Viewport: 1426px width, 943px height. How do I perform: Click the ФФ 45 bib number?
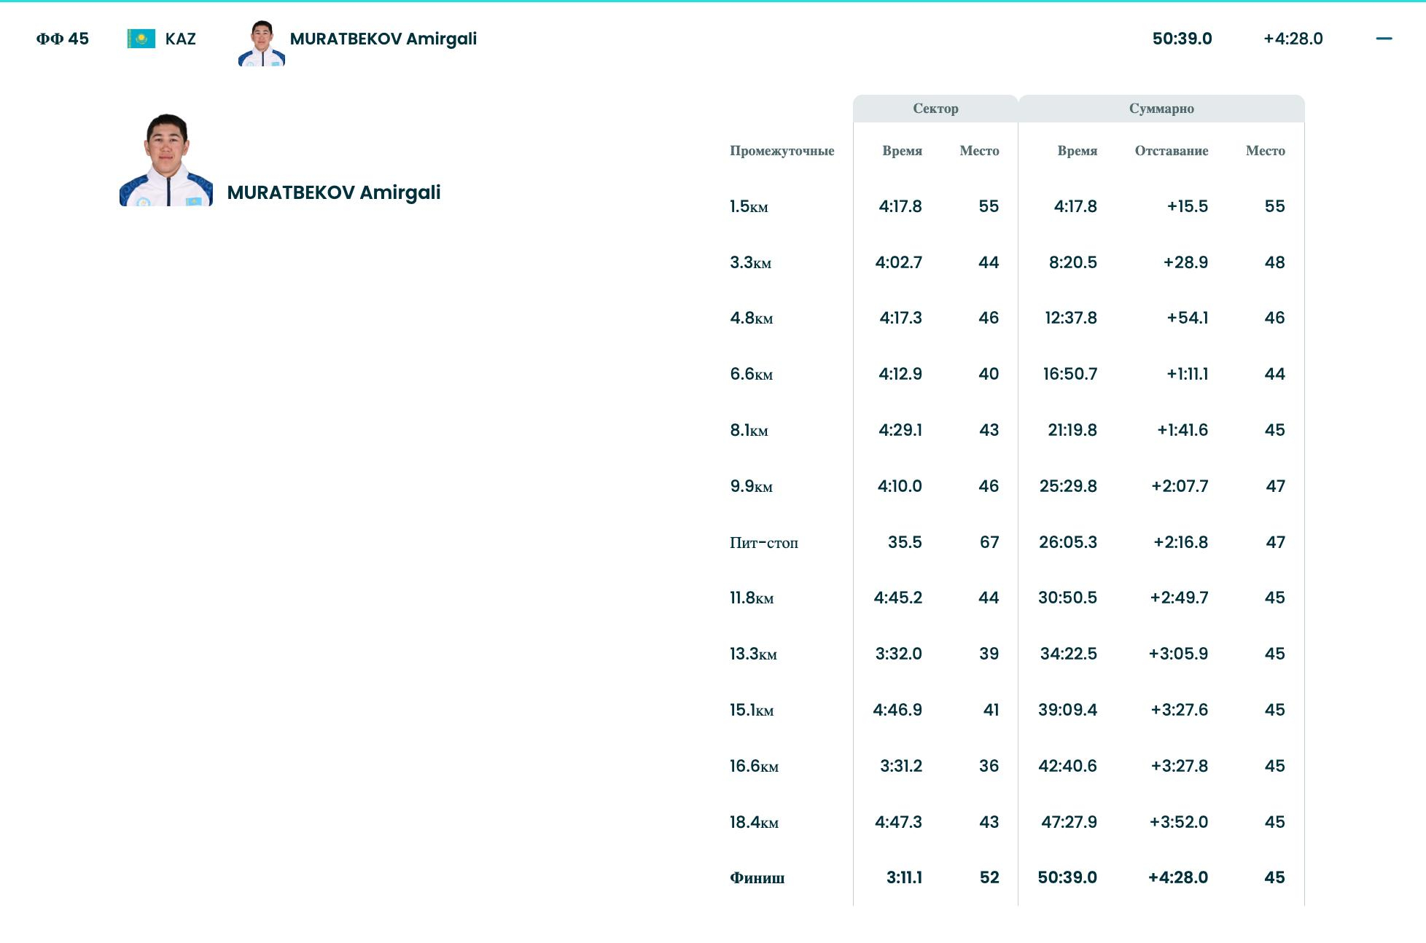[63, 39]
